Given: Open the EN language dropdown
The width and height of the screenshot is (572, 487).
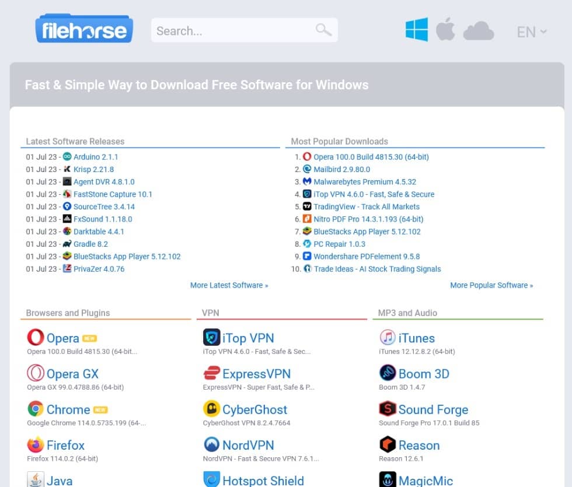Looking at the screenshot, I should click(532, 32).
